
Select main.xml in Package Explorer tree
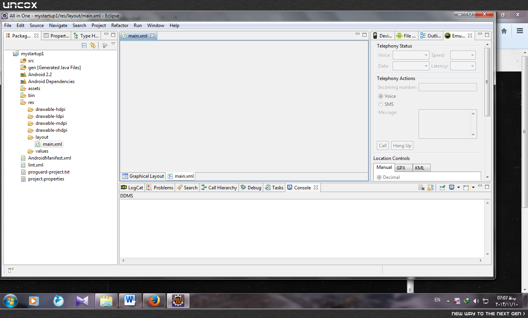click(49, 144)
